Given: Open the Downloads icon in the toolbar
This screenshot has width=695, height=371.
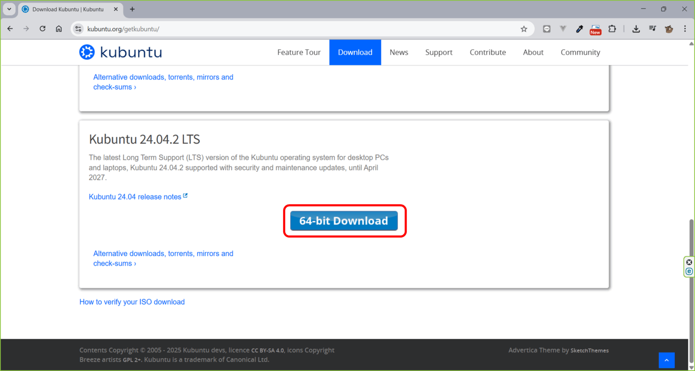Looking at the screenshot, I should point(636,29).
